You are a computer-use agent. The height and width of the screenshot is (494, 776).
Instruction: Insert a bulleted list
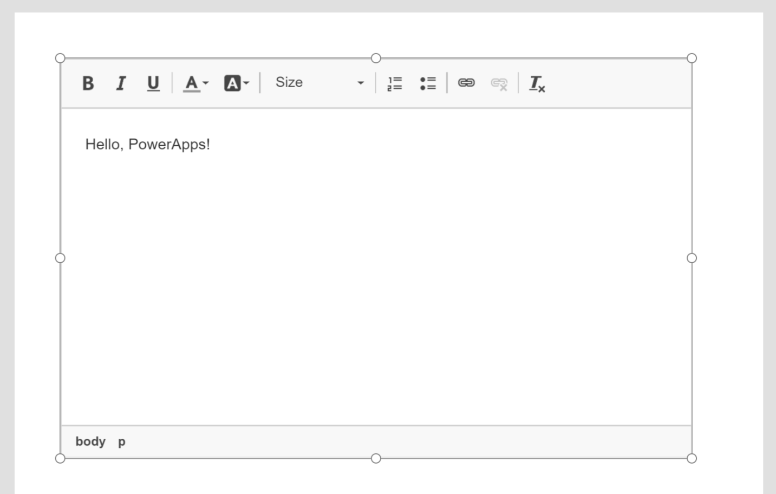(x=428, y=83)
